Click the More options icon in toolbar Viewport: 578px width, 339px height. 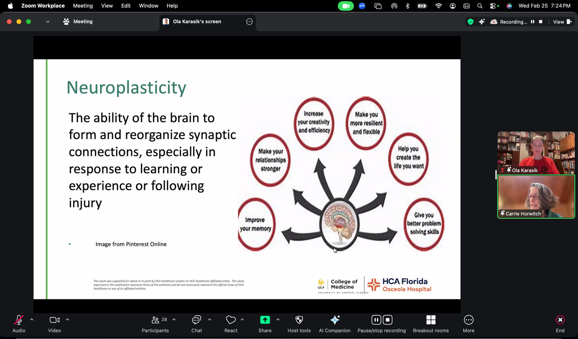pyautogui.click(x=468, y=324)
